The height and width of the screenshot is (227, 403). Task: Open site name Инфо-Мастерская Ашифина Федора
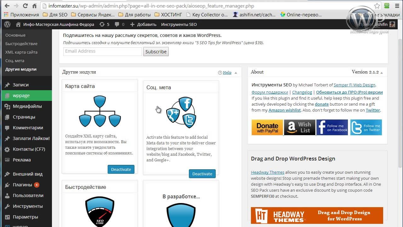click(55, 24)
